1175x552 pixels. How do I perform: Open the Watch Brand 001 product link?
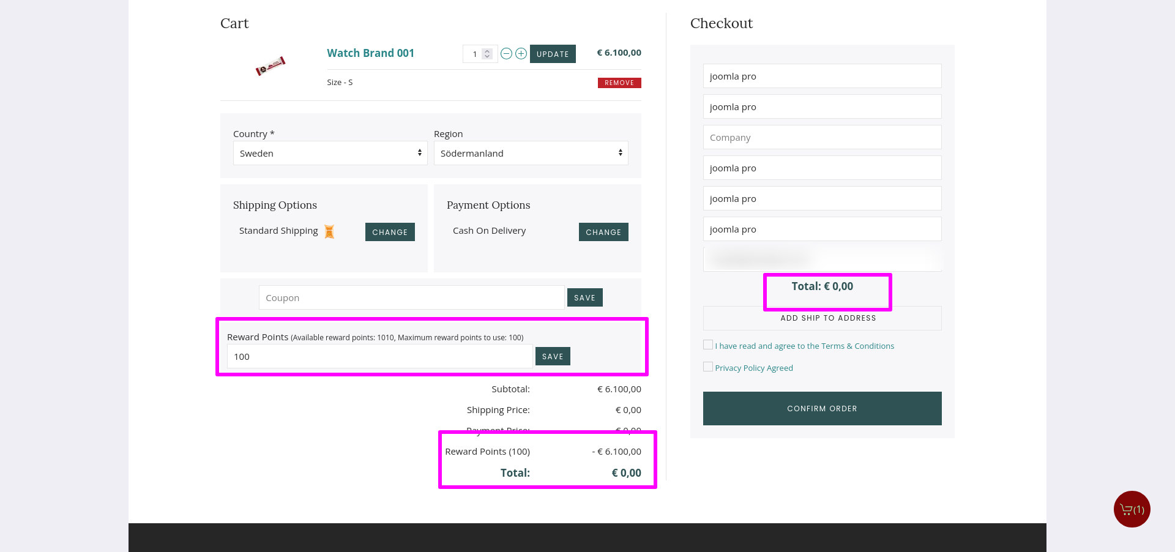point(370,53)
